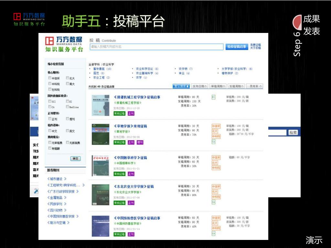
Task: Open the 农业科学总论 subject link
Action: 147,69
